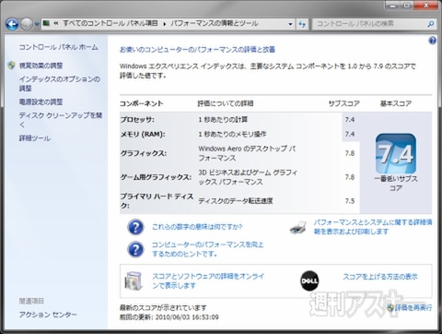This screenshot has height=334, width=442.
Task: Click the Dell logo icon
Action: (x=309, y=280)
